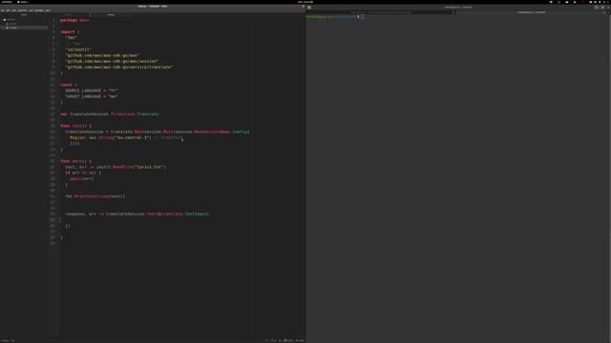Screen dimensions: 611x343
Task: Click the "func main()" line
Action: click(x=76, y=161)
